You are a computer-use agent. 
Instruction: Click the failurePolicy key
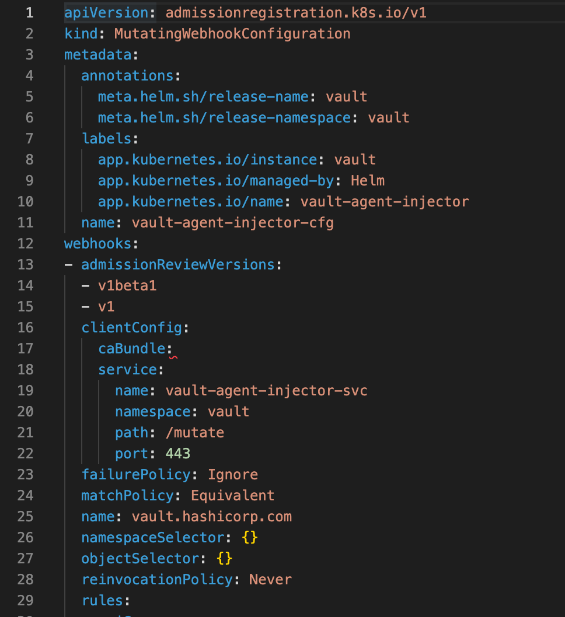(136, 475)
